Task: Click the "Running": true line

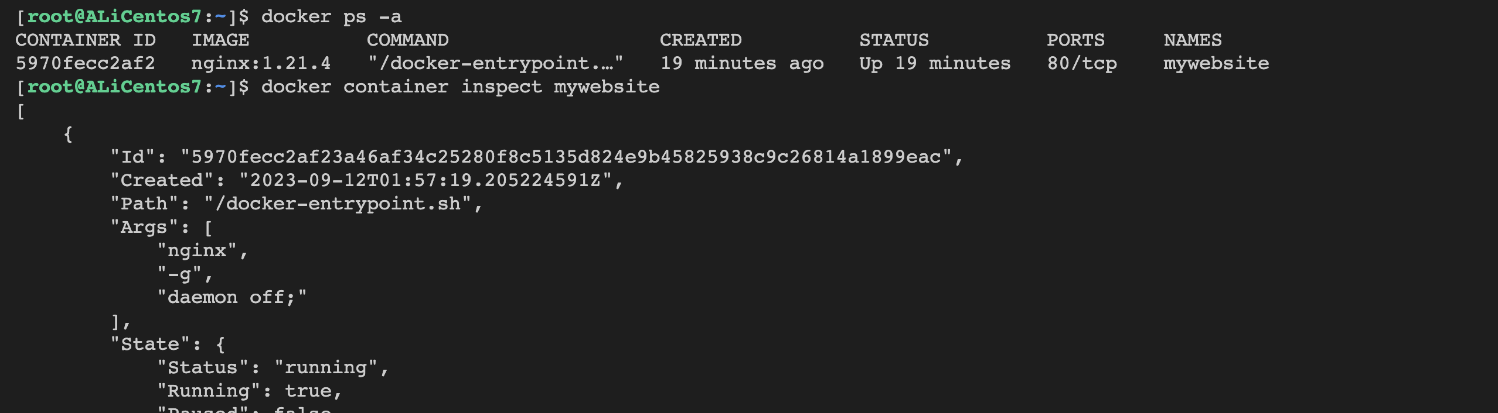Action: point(249,391)
